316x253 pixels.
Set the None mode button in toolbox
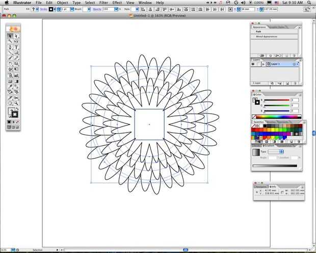point(17,122)
